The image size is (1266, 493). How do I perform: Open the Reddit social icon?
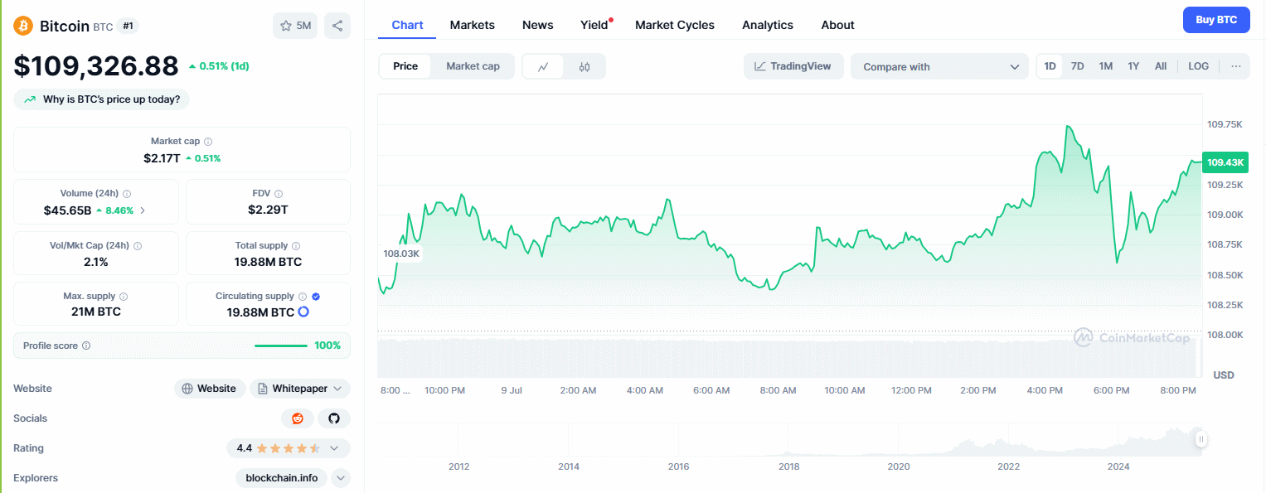point(298,418)
